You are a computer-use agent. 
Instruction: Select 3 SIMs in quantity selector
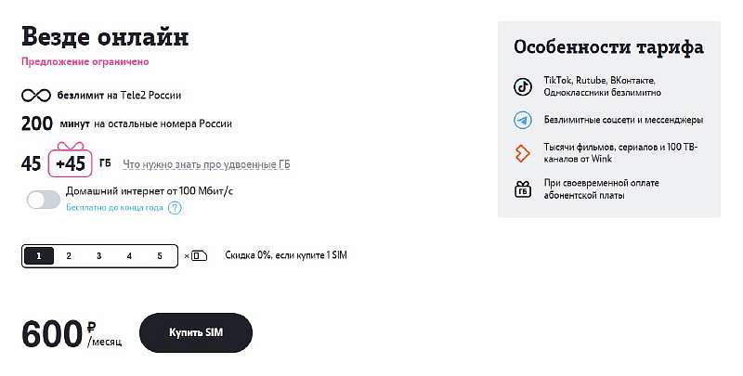(98, 255)
